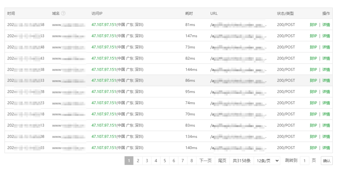Click the help icon beside 域名 header

coord(63,13)
